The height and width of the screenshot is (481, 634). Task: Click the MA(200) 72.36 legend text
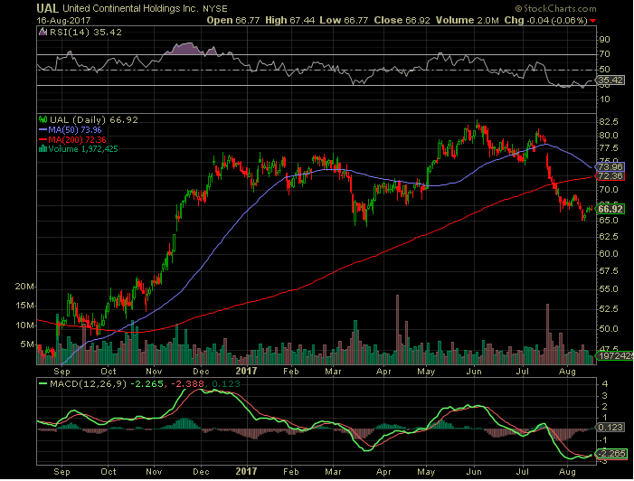[77, 140]
